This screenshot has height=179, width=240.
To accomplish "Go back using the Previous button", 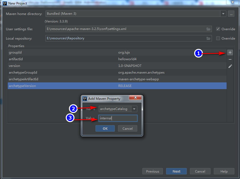I will [153, 171].
